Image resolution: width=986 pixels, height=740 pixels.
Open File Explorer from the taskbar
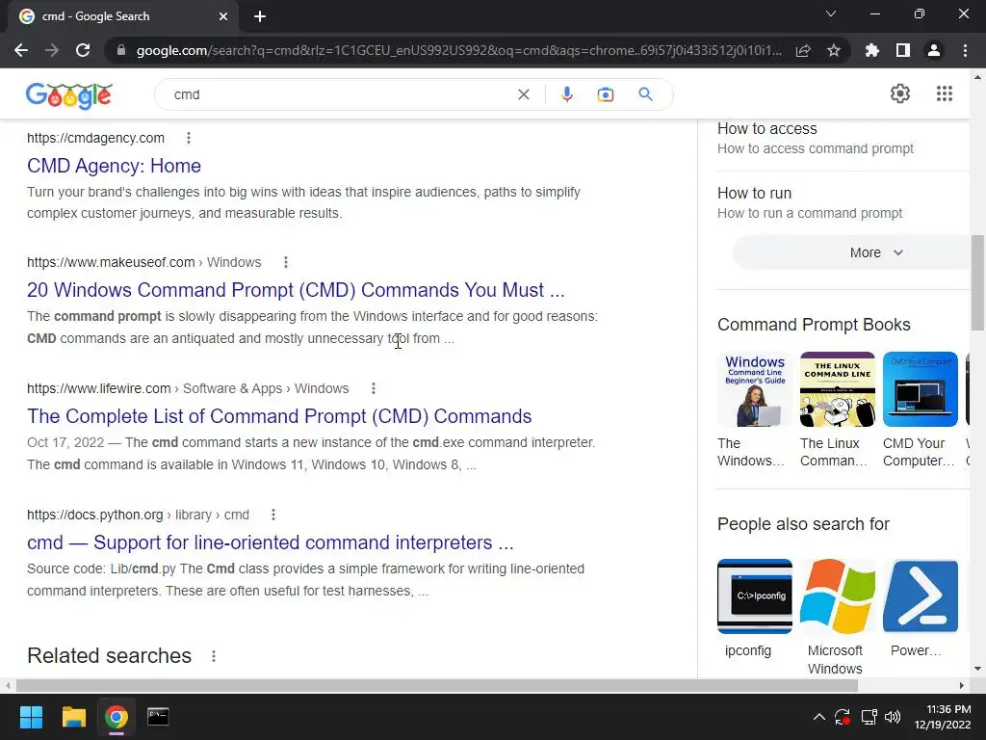click(73, 717)
